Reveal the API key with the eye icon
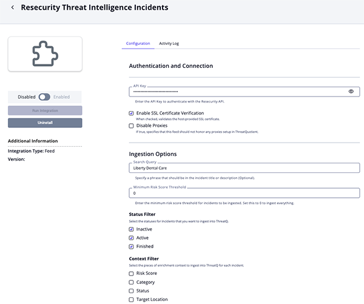Viewport: 364px width, 304px height. click(x=351, y=92)
